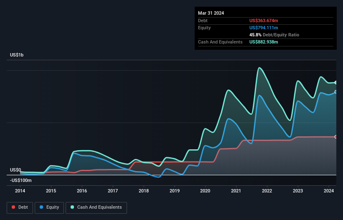The height and width of the screenshot is (220, 343).
Task: Select the 2018 x-axis label
Action: (144, 191)
